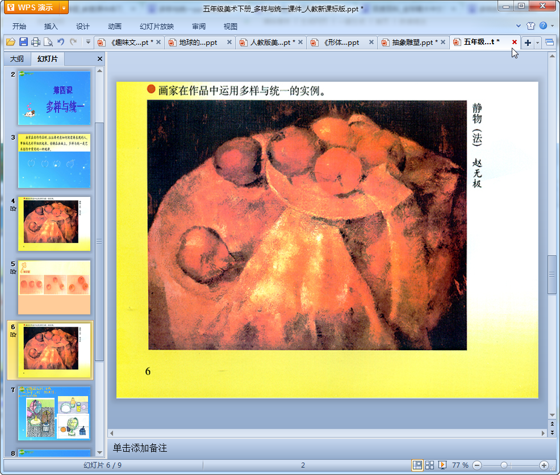Close the 抽象雕塑.ppt document tab

click(x=443, y=42)
